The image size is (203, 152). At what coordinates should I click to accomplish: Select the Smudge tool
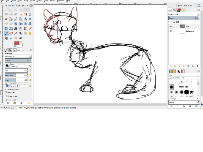16,38
